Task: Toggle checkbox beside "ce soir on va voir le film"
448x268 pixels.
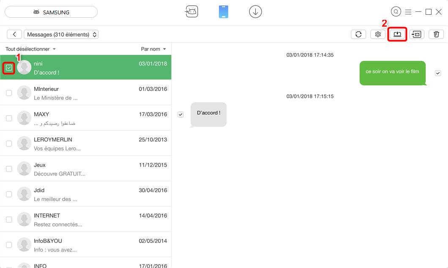Action: point(438,73)
